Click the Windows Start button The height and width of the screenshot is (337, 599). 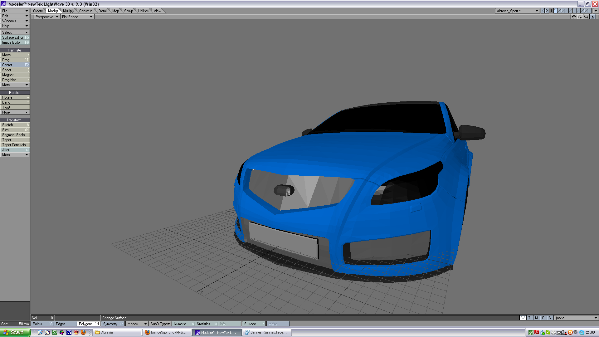tap(15, 332)
